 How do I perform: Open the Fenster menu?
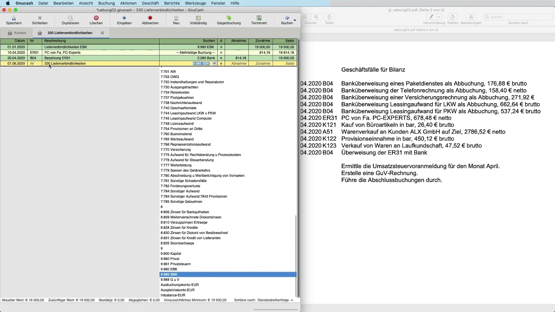(x=219, y=3)
